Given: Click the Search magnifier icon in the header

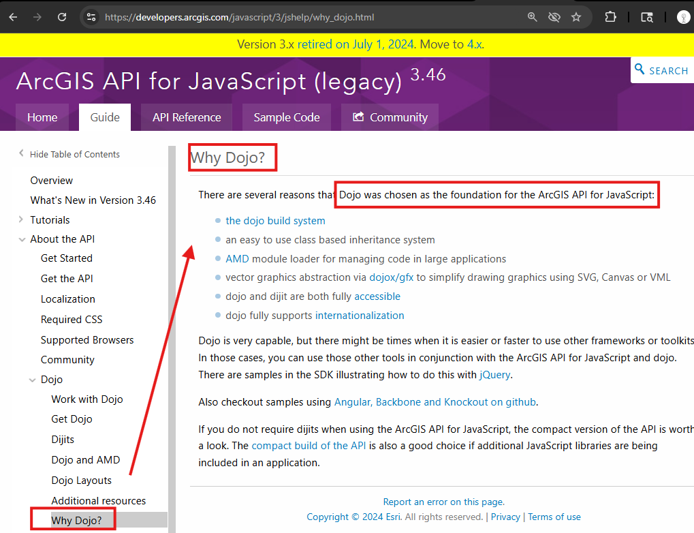Looking at the screenshot, I should point(639,70).
